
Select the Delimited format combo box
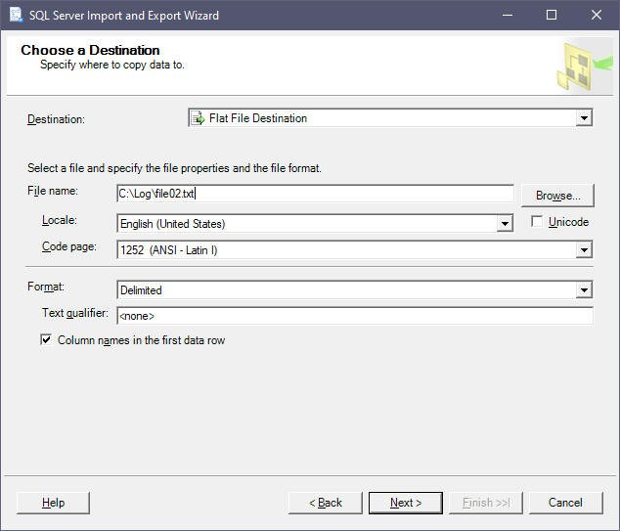click(355, 289)
